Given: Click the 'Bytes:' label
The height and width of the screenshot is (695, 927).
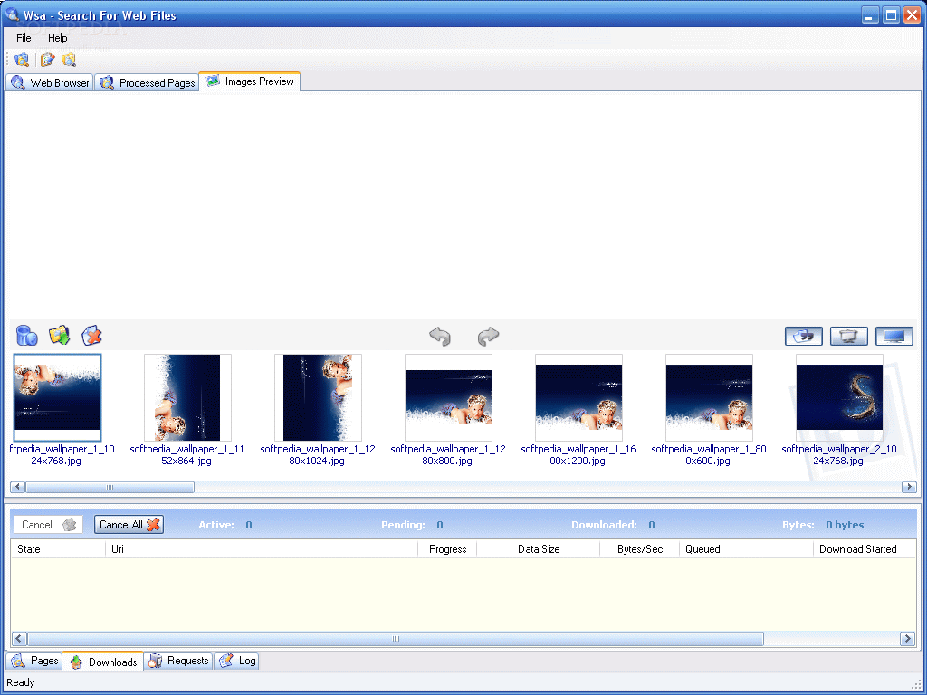Looking at the screenshot, I should 798,525.
